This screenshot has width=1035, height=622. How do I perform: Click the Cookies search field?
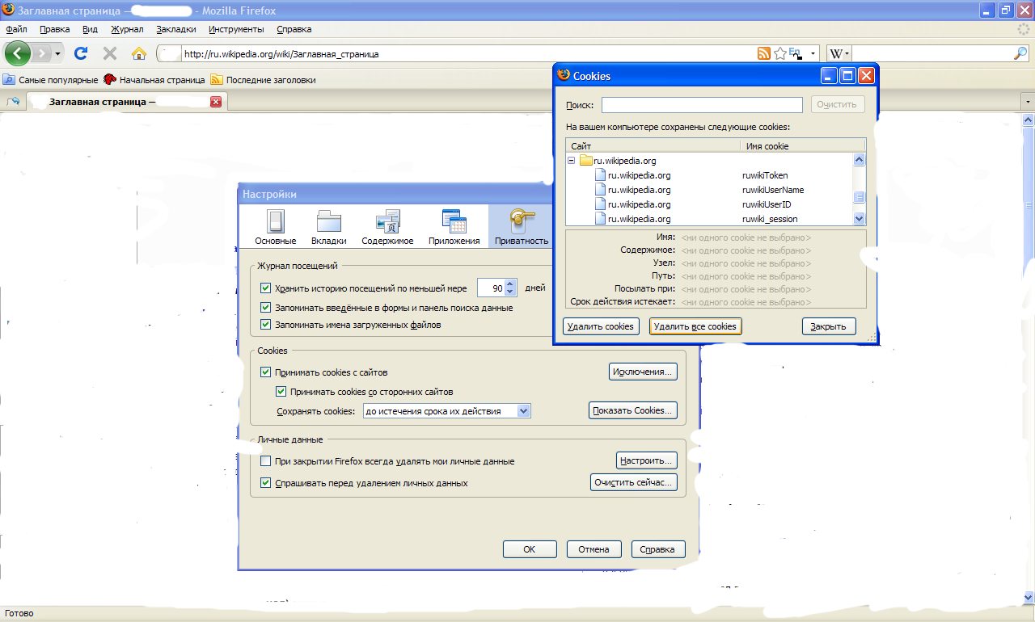click(x=702, y=105)
